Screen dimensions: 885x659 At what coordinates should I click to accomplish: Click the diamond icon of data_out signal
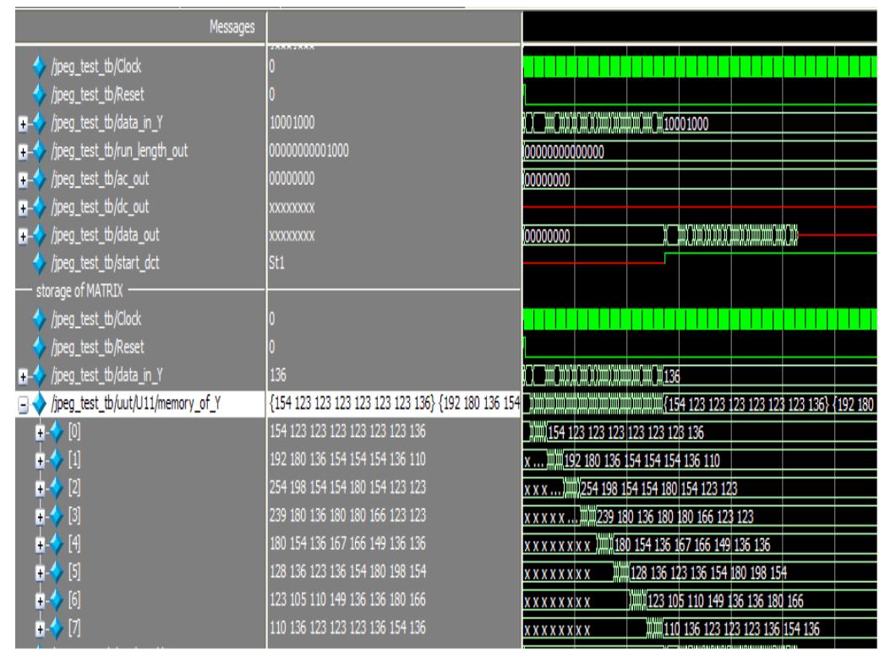(39, 235)
